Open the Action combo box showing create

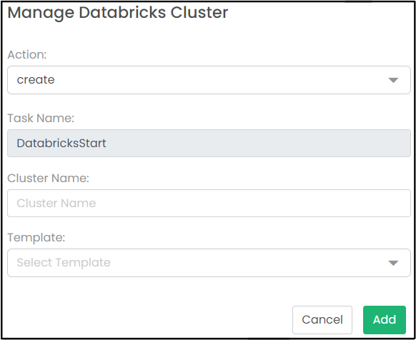point(209,80)
